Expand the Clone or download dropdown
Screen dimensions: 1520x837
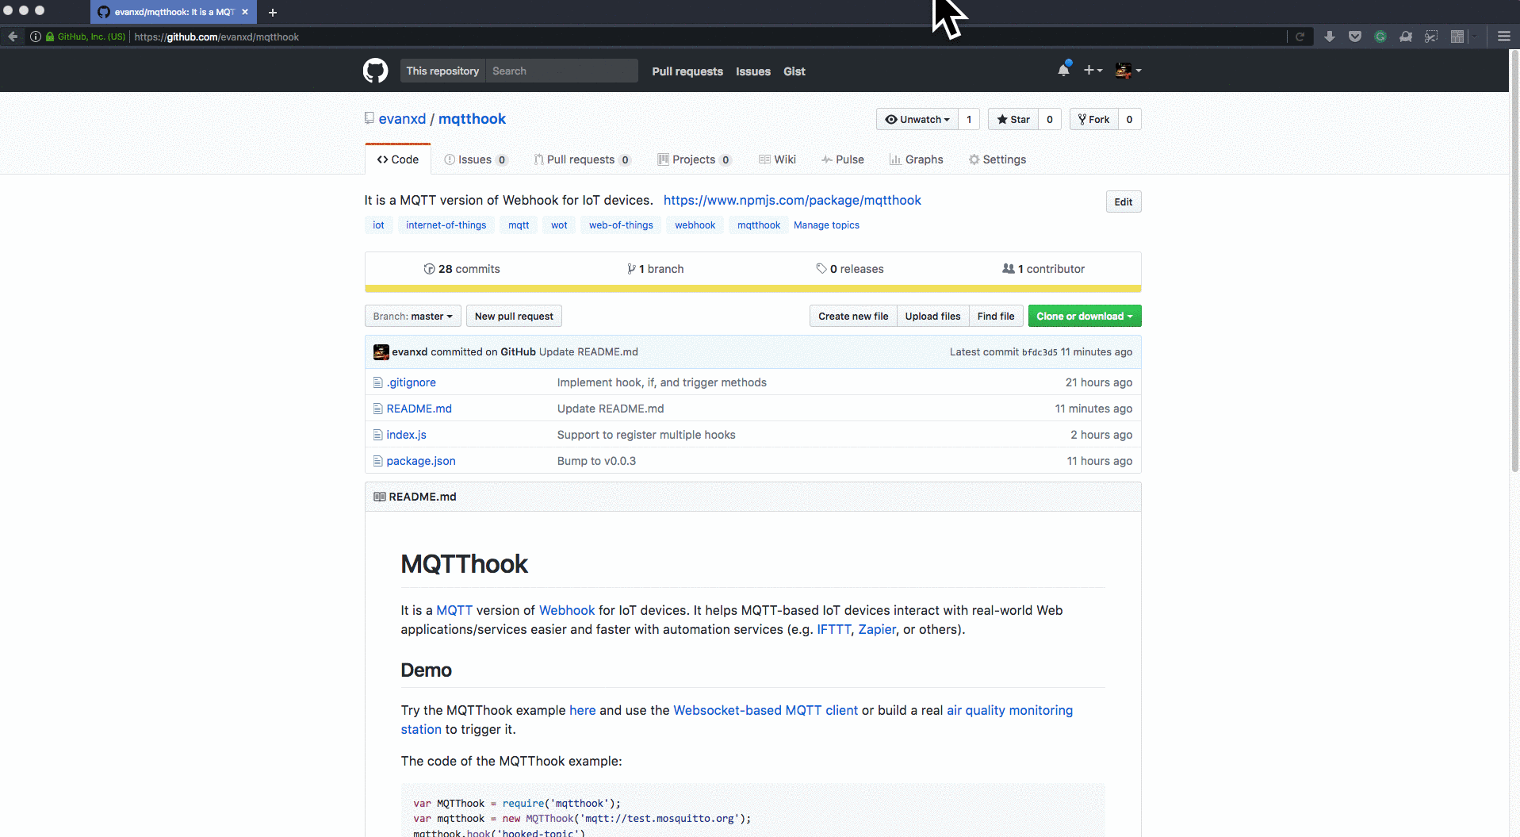tap(1084, 316)
